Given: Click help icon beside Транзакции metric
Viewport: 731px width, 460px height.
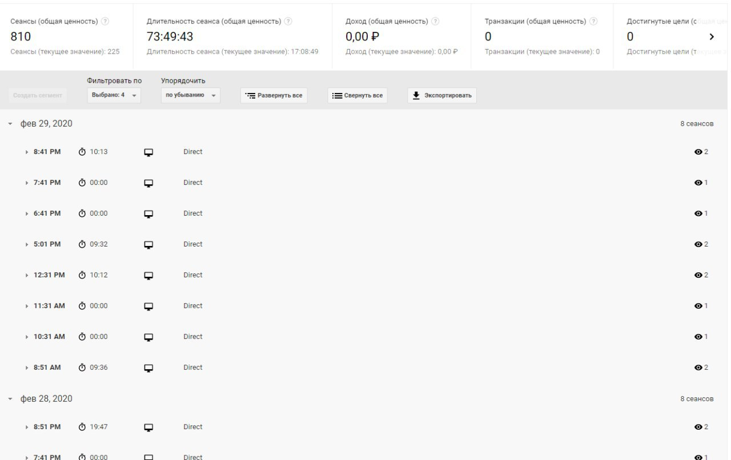Looking at the screenshot, I should pyautogui.click(x=593, y=21).
